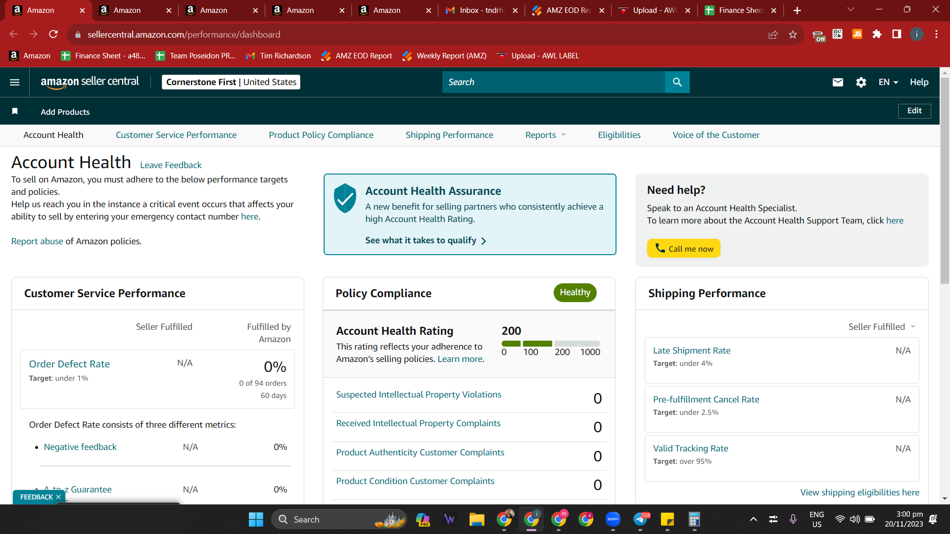This screenshot has width=950, height=534.
Task: Click Learn more about Account Health Rating
Action: pyautogui.click(x=460, y=359)
